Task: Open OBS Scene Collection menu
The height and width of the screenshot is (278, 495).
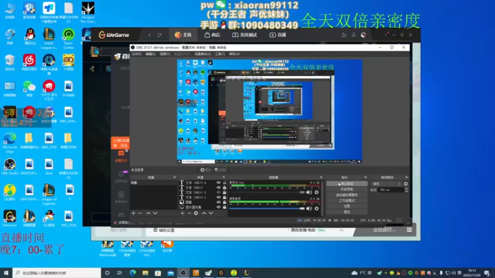Action: [x=202, y=54]
